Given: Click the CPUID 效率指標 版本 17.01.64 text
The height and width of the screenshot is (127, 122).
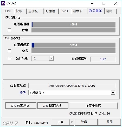Looking at the screenshot, I should [x=89, y=113].
